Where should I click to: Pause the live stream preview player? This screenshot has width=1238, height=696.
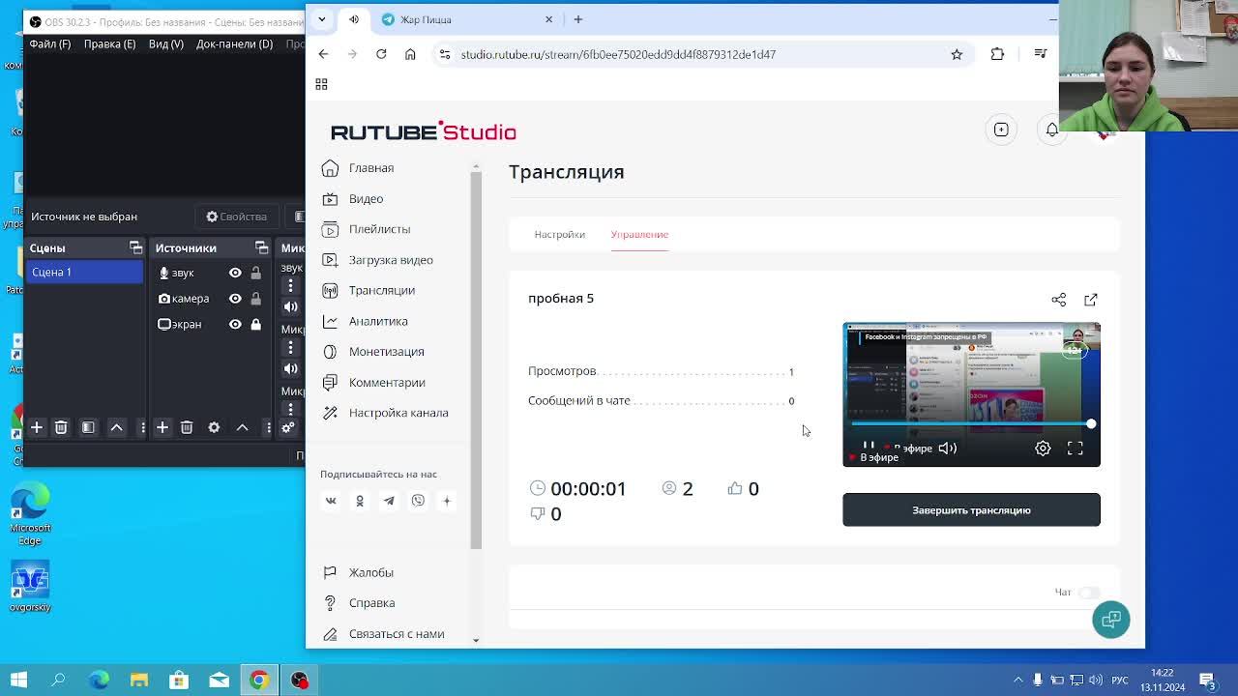[869, 447]
